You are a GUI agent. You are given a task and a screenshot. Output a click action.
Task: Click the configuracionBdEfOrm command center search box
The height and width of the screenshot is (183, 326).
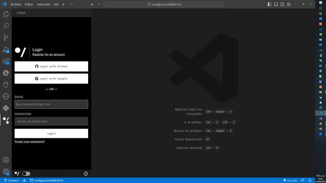pyautogui.click(x=164, y=5)
